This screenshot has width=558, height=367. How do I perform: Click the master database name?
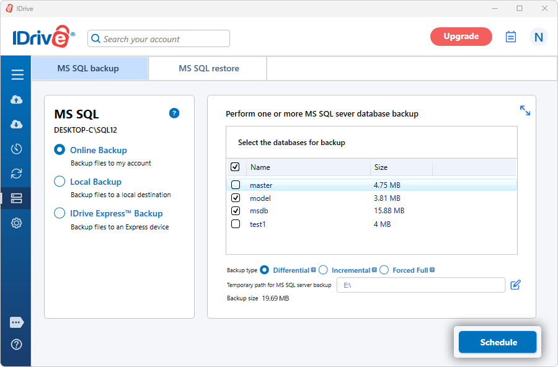[x=261, y=185]
